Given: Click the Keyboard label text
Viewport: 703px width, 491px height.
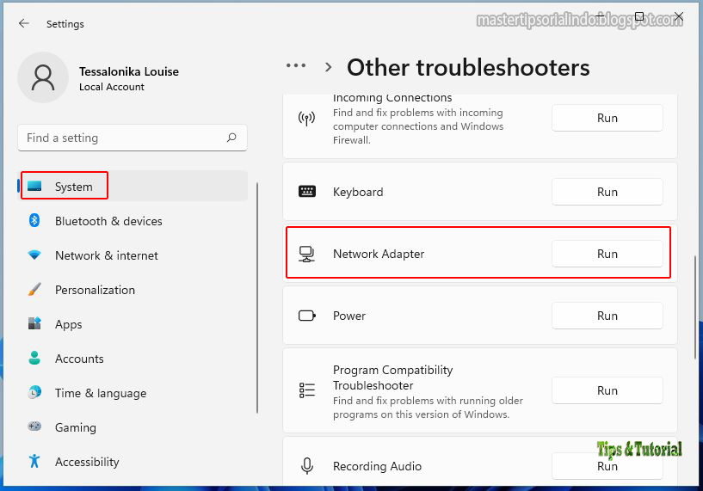Looking at the screenshot, I should (358, 192).
